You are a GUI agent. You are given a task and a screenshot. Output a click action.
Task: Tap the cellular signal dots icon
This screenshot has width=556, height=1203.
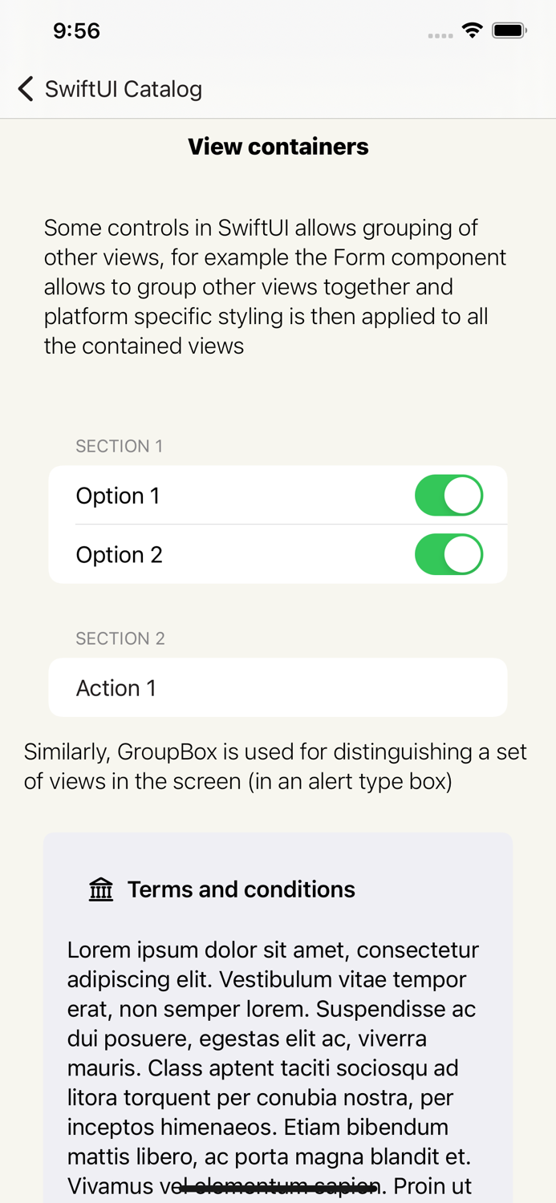coord(440,35)
